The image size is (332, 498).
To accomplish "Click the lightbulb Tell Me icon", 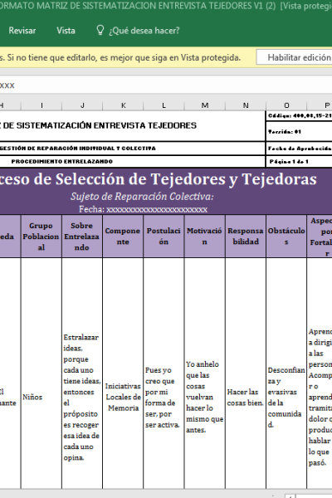I will pyautogui.click(x=100, y=30).
